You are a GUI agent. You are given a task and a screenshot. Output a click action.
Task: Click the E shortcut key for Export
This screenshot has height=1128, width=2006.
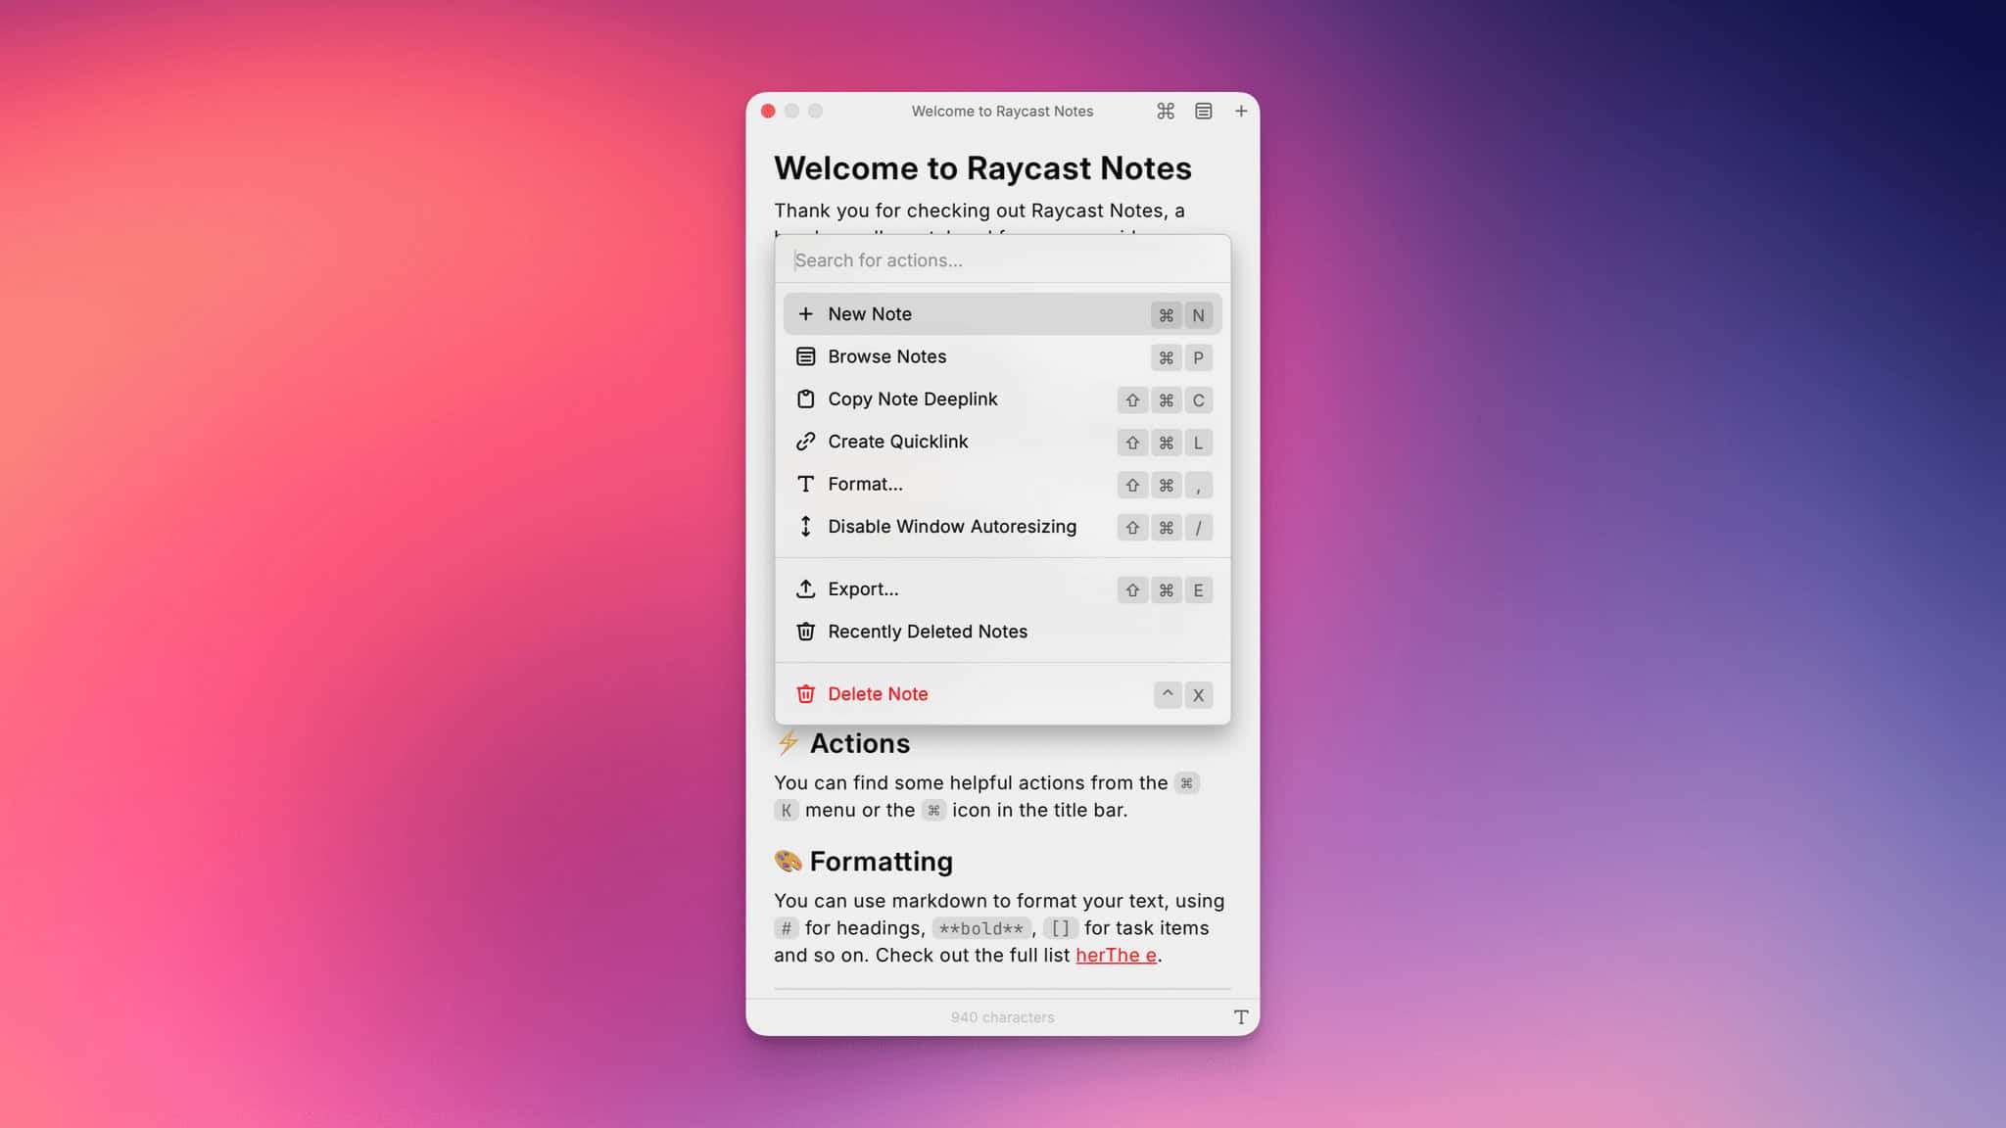1198,590
